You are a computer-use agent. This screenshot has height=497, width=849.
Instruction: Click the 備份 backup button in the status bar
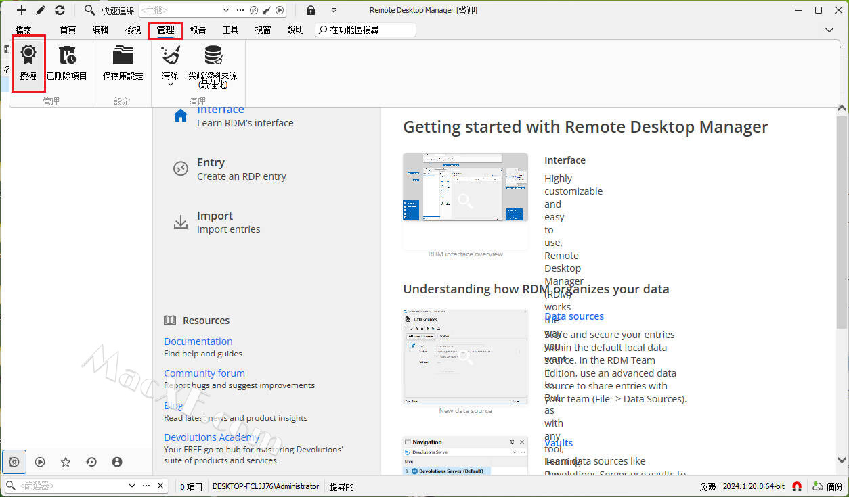click(827, 487)
